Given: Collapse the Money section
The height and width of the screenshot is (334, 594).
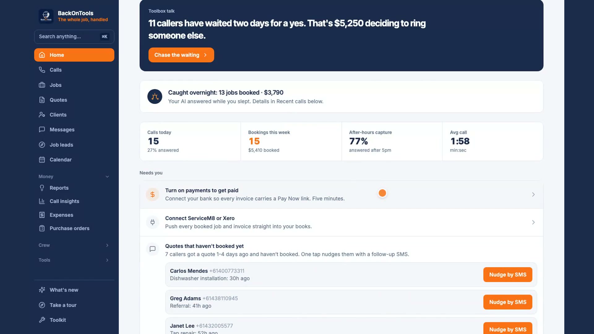Looking at the screenshot, I should [107, 177].
